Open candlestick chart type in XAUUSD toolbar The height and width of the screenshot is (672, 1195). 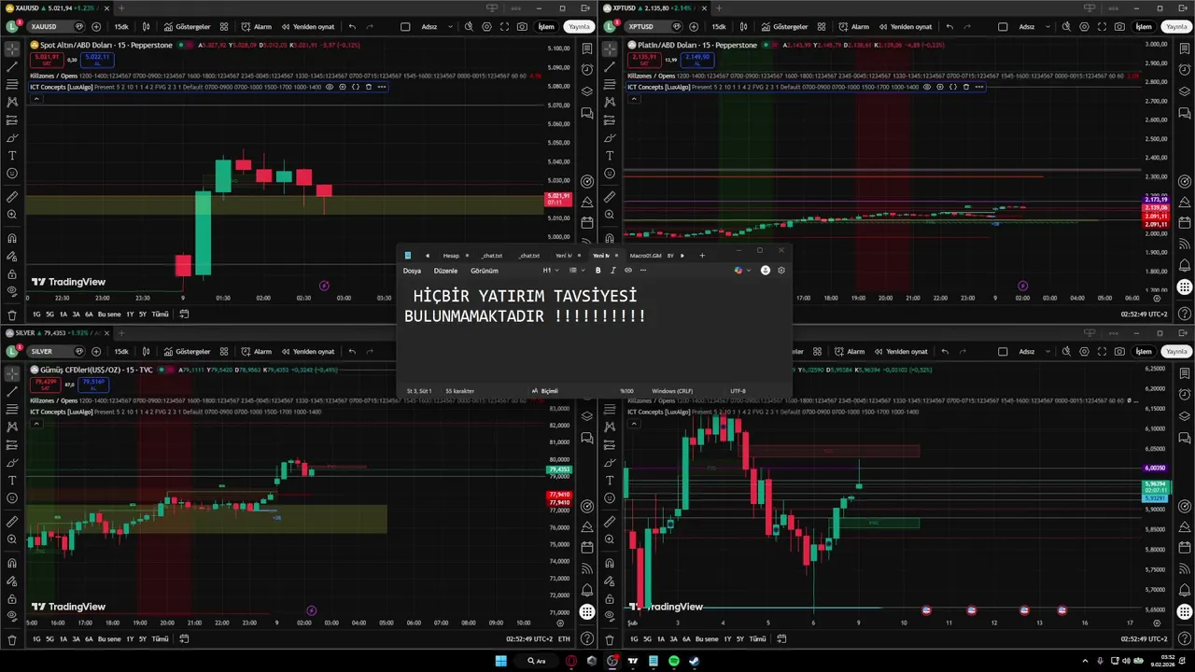[146, 27]
